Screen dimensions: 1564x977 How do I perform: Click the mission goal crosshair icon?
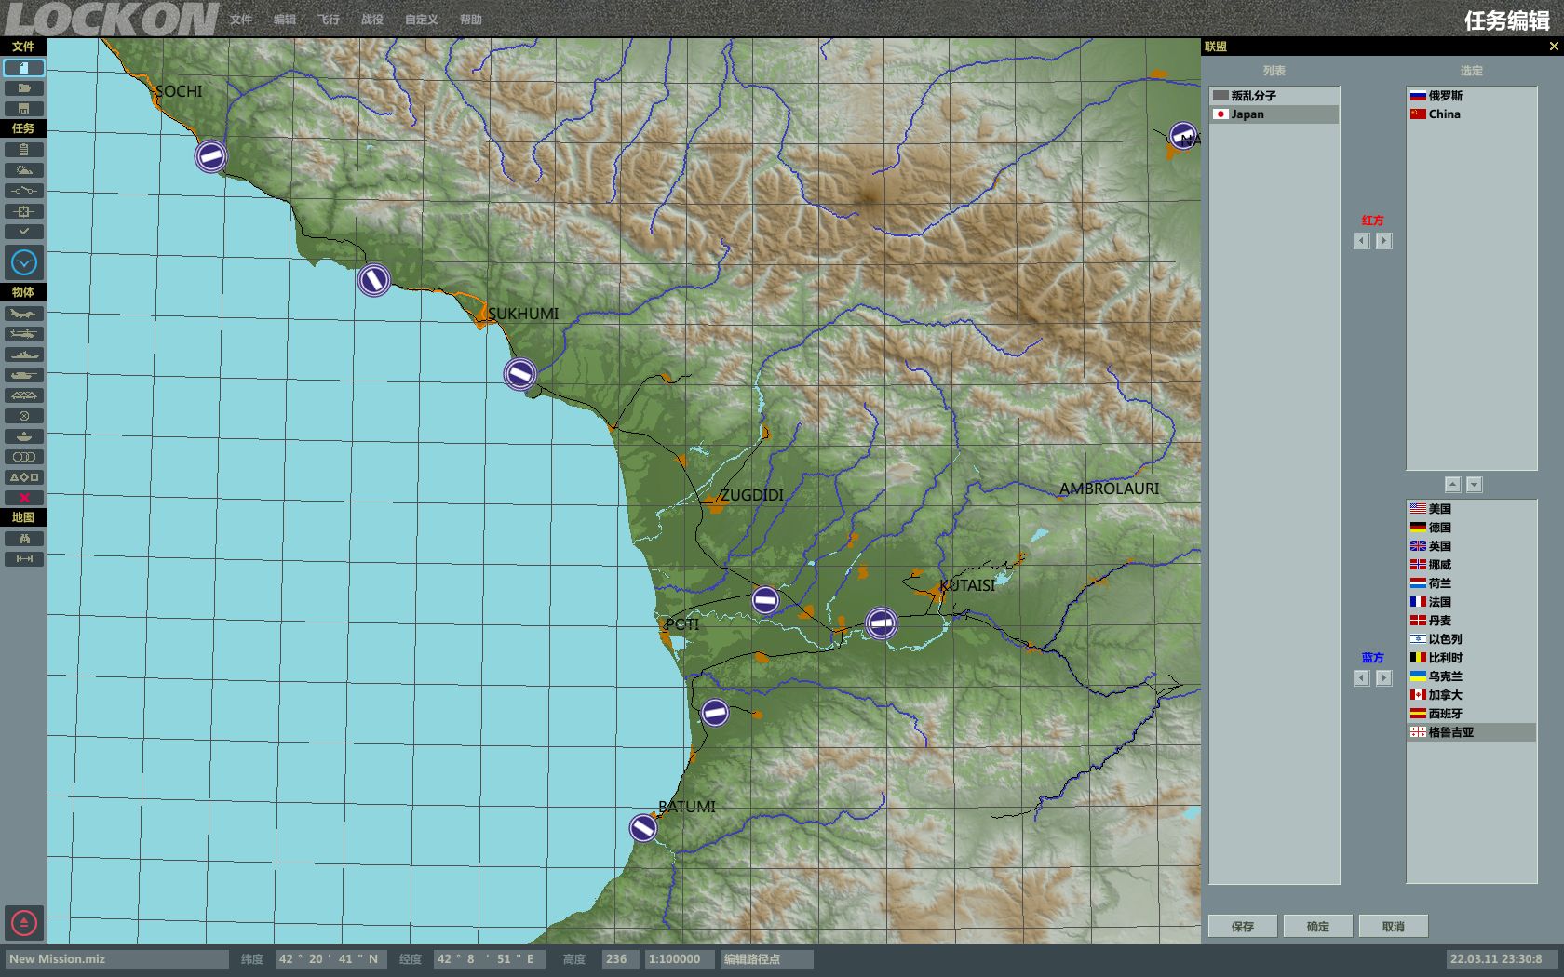click(23, 211)
